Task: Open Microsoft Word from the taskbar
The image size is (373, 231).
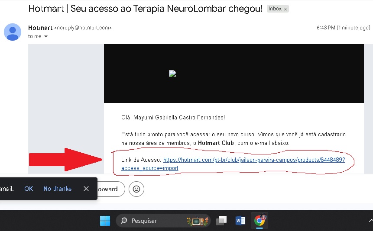Action: [x=240, y=221]
